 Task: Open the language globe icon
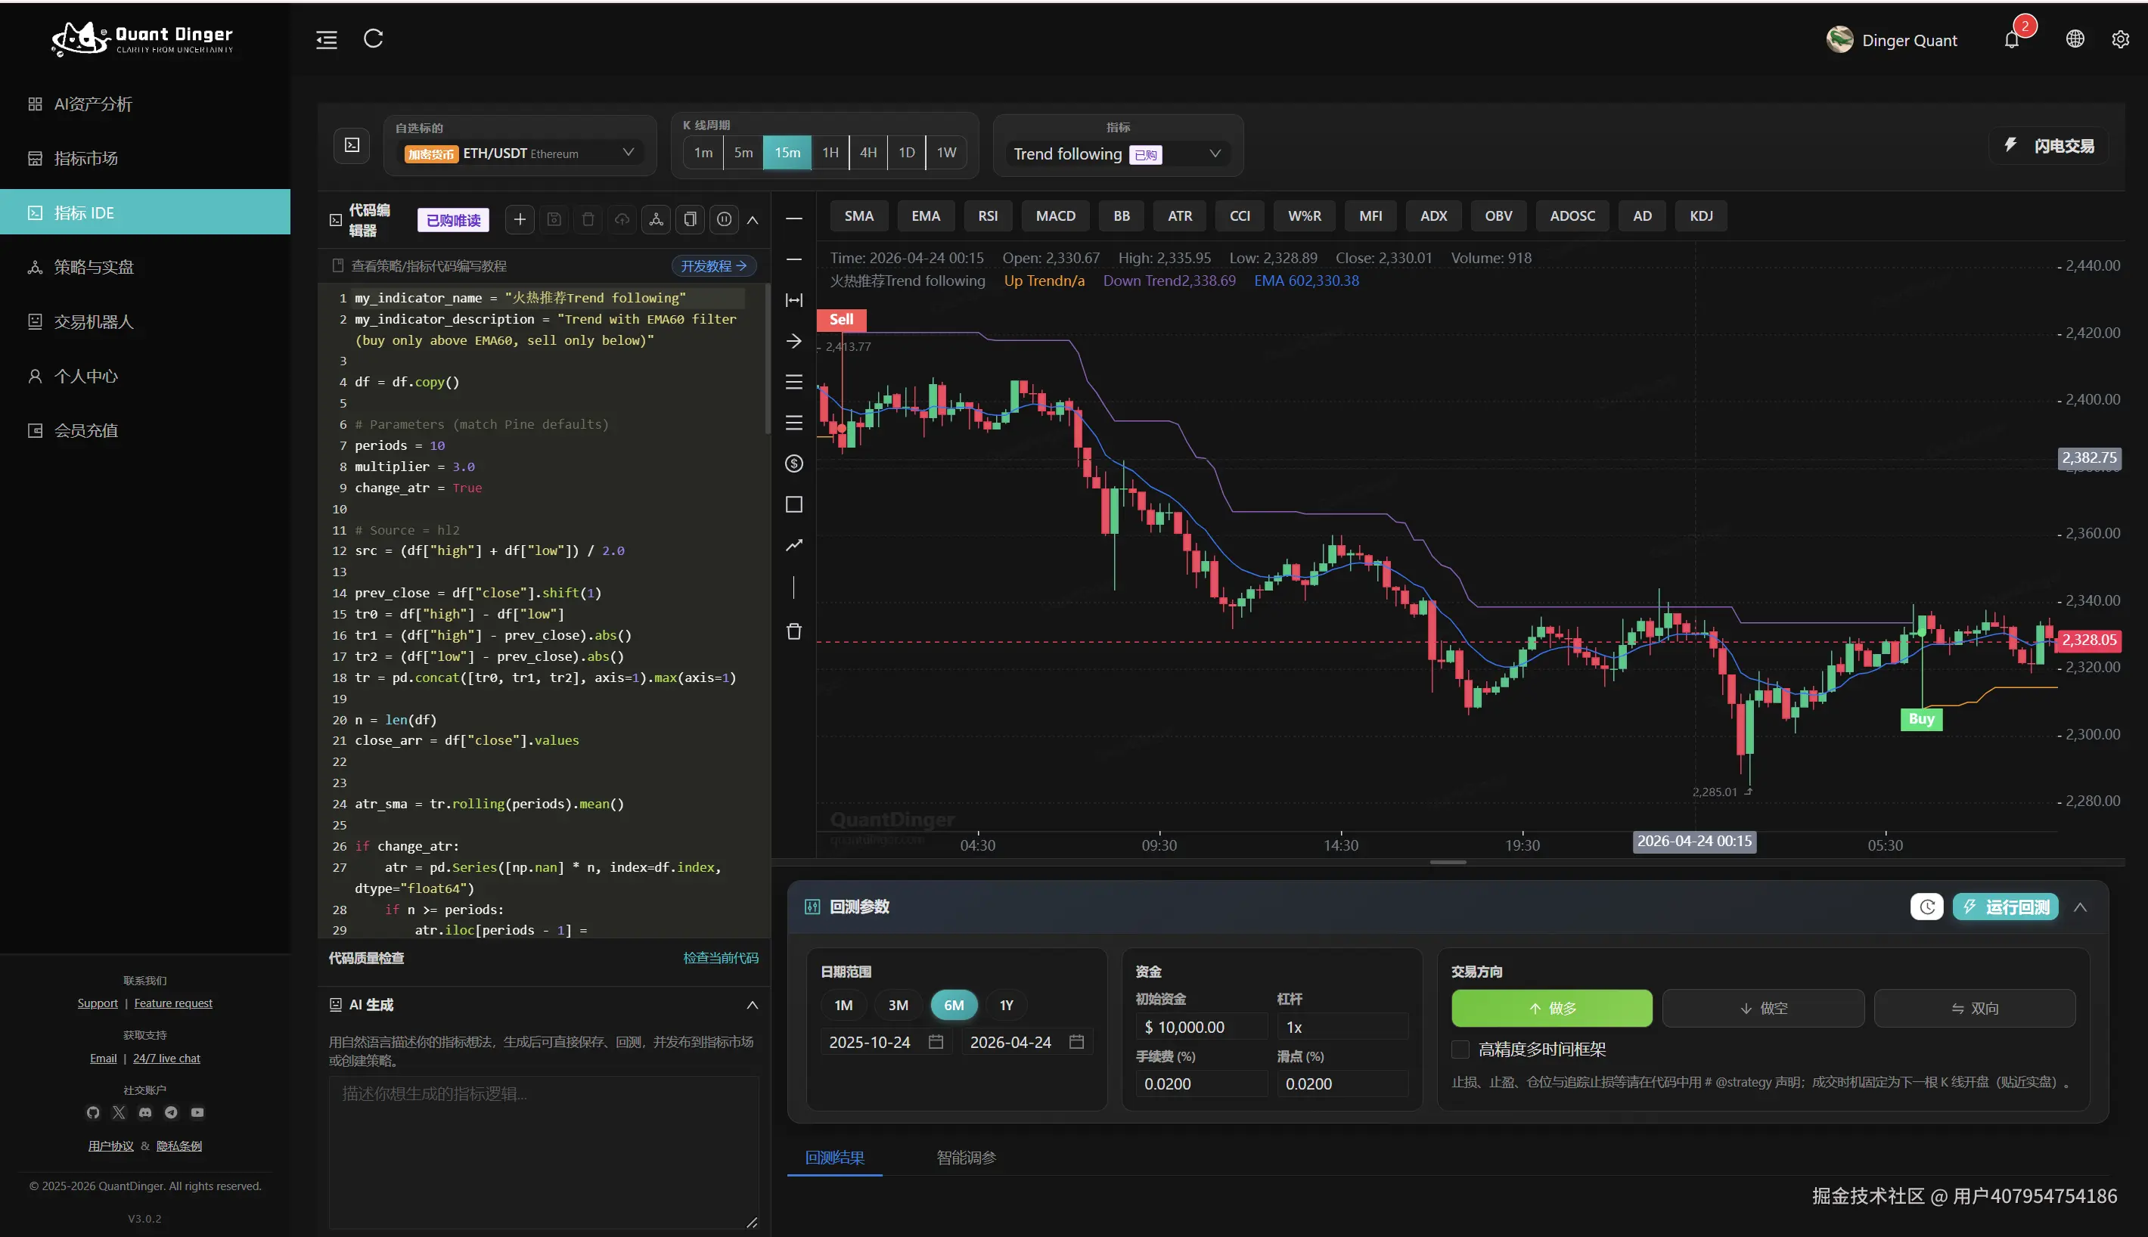(2075, 39)
